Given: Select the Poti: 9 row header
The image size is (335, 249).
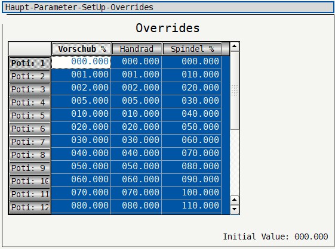Looking at the screenshot, I should (30, 168).
